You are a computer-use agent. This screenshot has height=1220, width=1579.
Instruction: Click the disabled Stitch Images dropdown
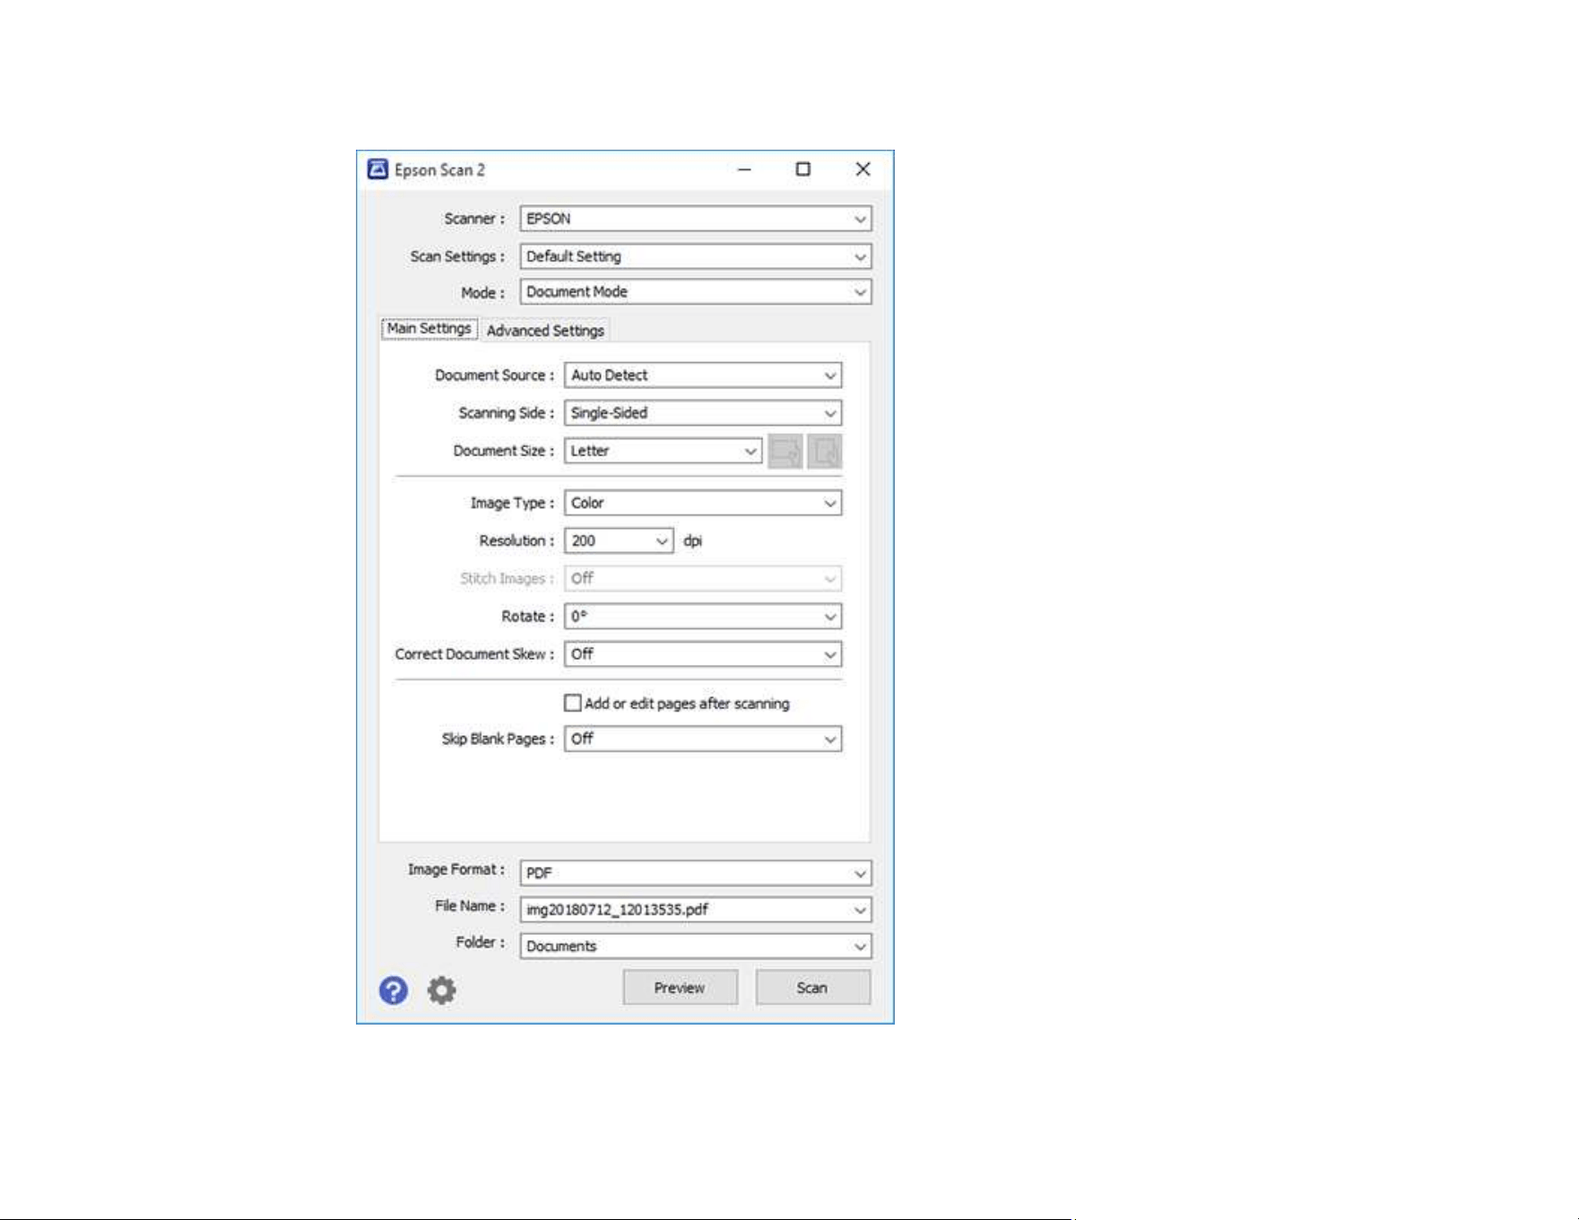[x=703, y=579]
